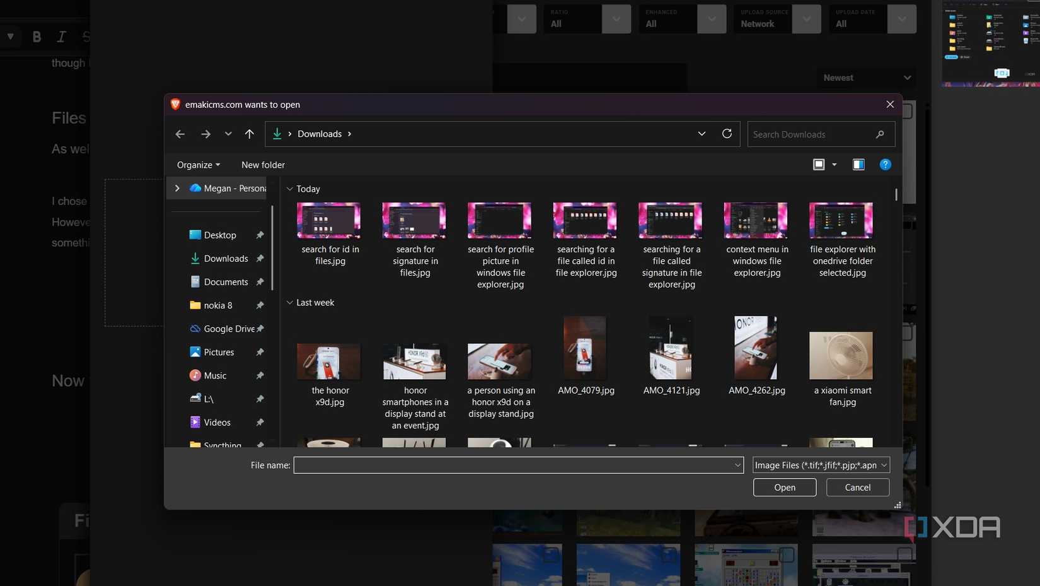Open Pictures in the sidebar
The image size is (1040, 586).
219,352
